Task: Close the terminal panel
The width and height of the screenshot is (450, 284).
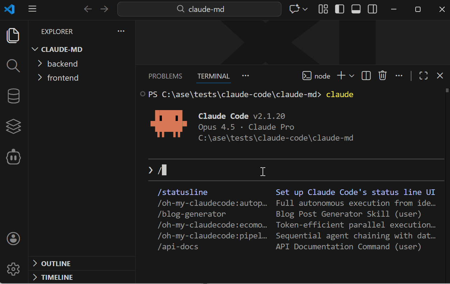Action: (x=440, y=76)
